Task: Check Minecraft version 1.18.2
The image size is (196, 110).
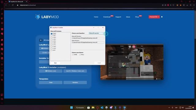Action: 51,43
